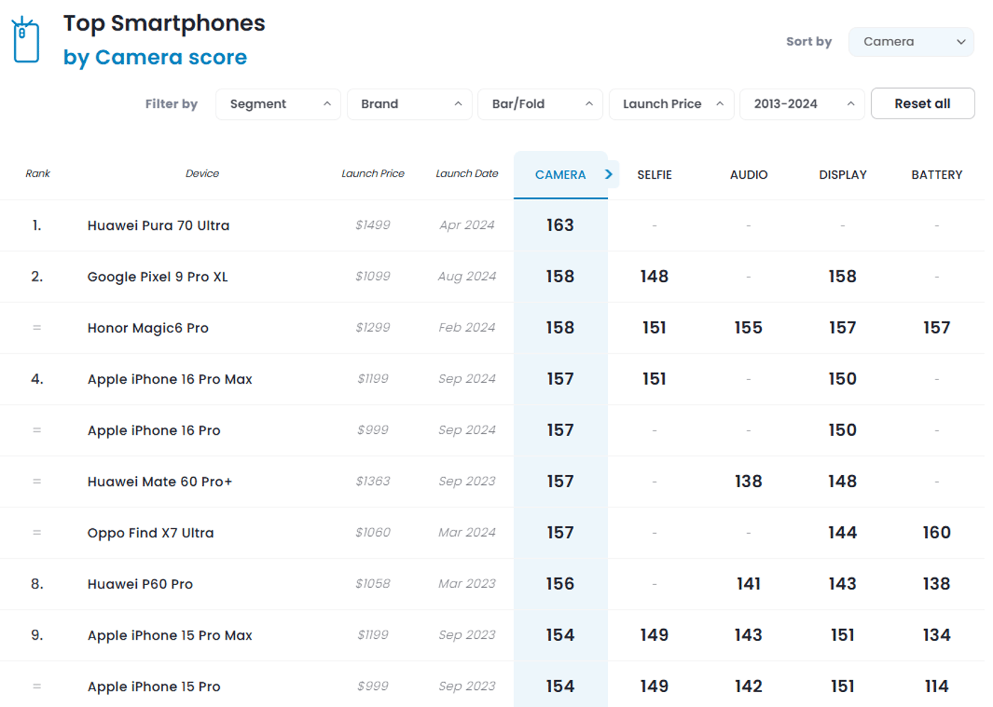Switch to the AUDIO tab
The width and height of the screenshot is (993, 707).
point(748,175)
